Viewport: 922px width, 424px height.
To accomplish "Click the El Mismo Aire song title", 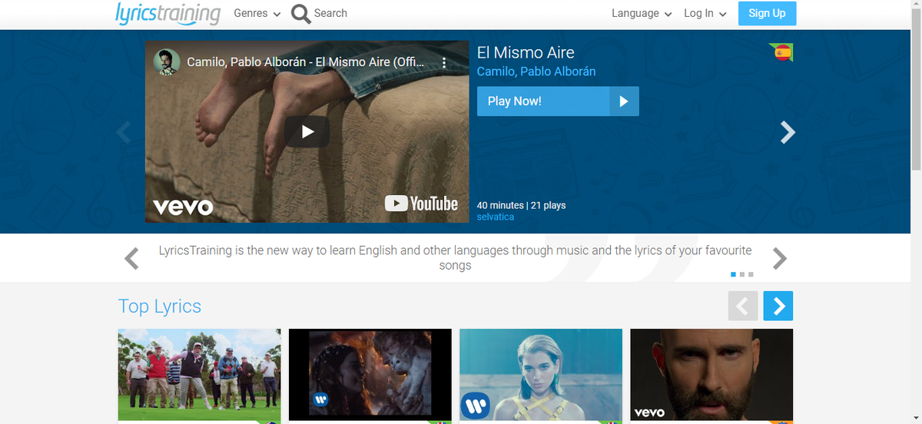I will pyautogui.click(x=526, y=52).
